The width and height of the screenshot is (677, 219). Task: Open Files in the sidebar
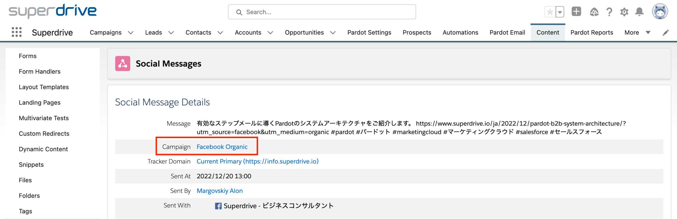point(25,180)
